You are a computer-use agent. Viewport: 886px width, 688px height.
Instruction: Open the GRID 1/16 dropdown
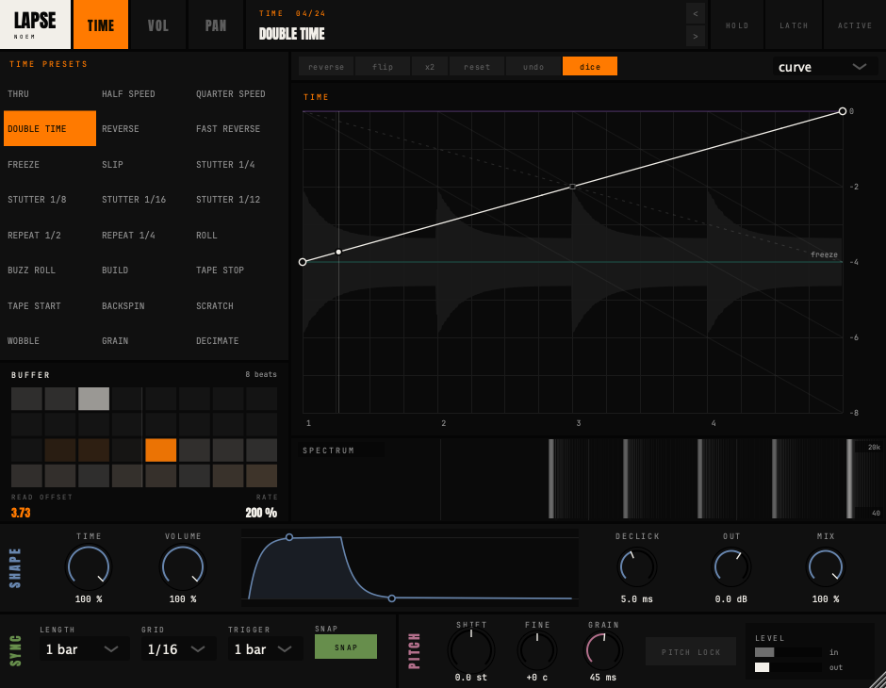(178, 649)
